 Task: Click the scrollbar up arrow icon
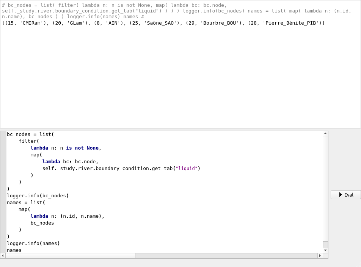(x=325, y=133)
